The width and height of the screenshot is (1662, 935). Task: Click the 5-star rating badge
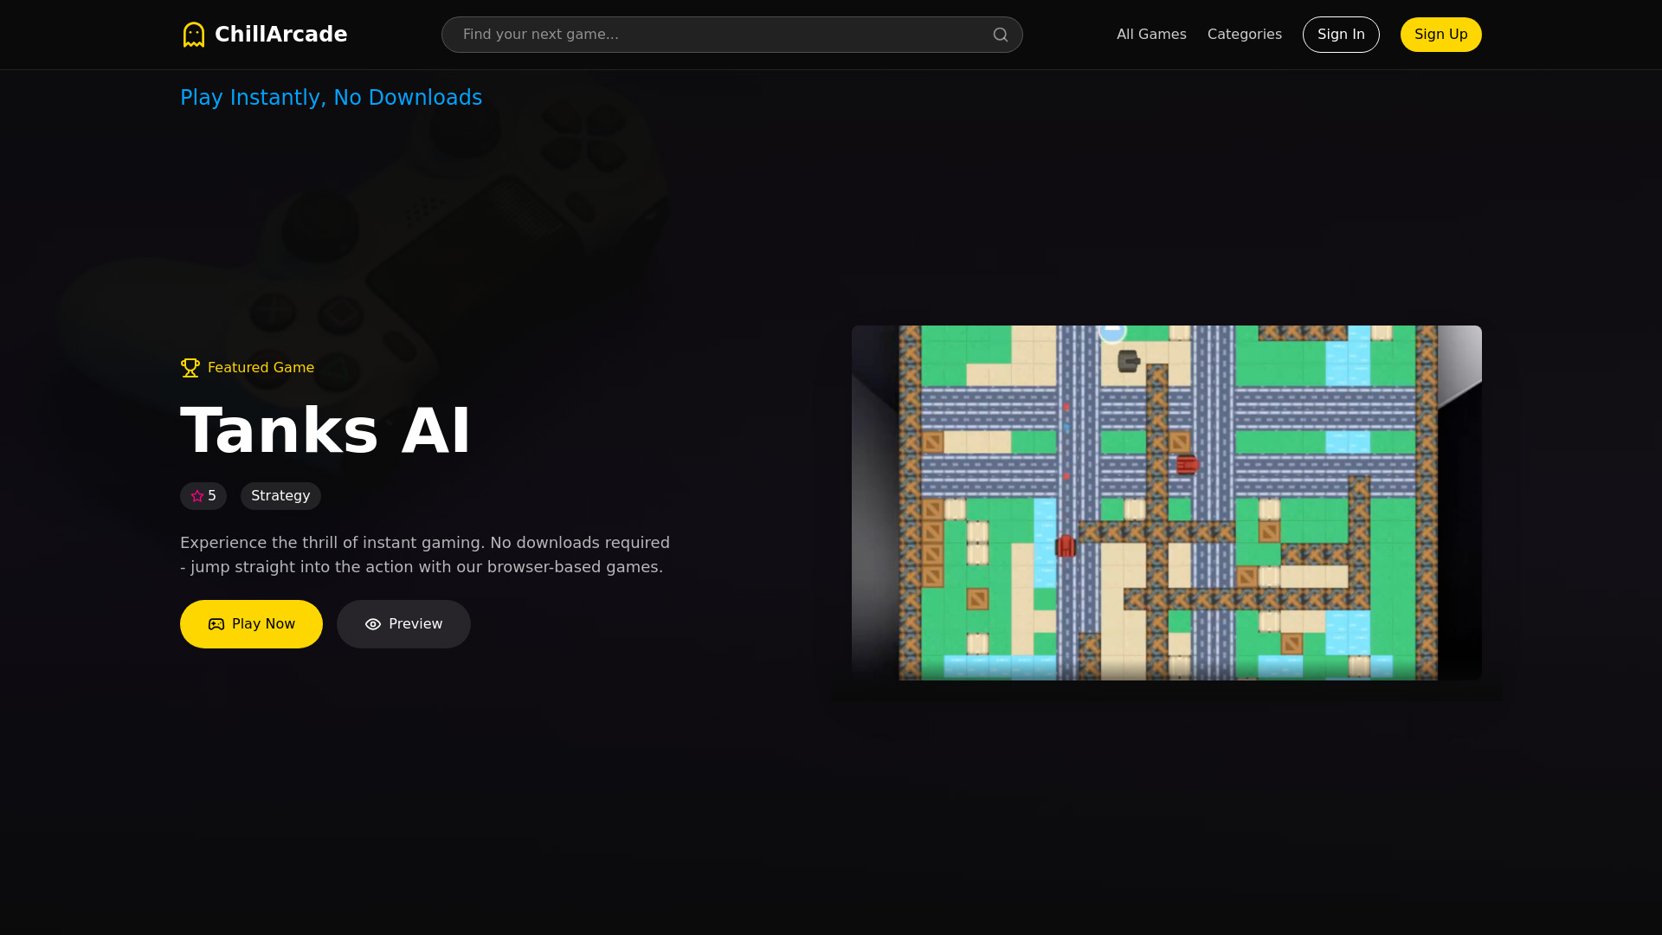point(203,496)
